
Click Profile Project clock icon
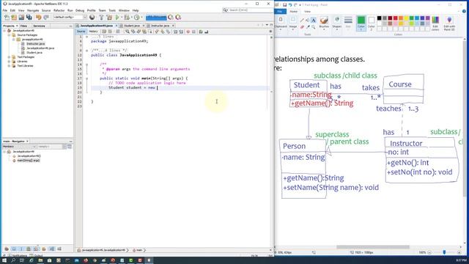(137, 18)
